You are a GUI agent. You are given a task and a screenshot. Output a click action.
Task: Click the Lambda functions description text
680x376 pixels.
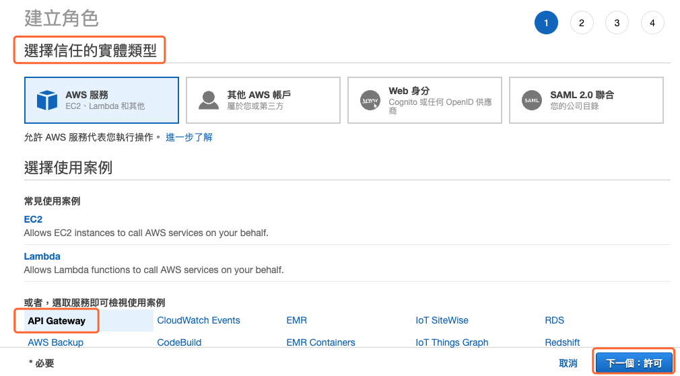tap(154, 270)
